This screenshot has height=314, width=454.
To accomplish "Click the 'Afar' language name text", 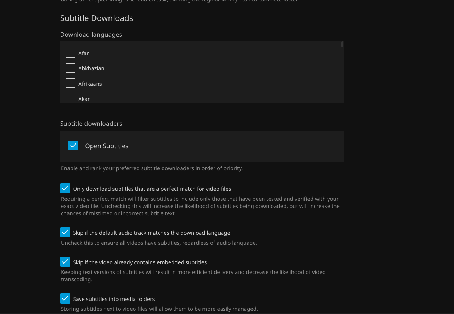I will pos(83,53).
